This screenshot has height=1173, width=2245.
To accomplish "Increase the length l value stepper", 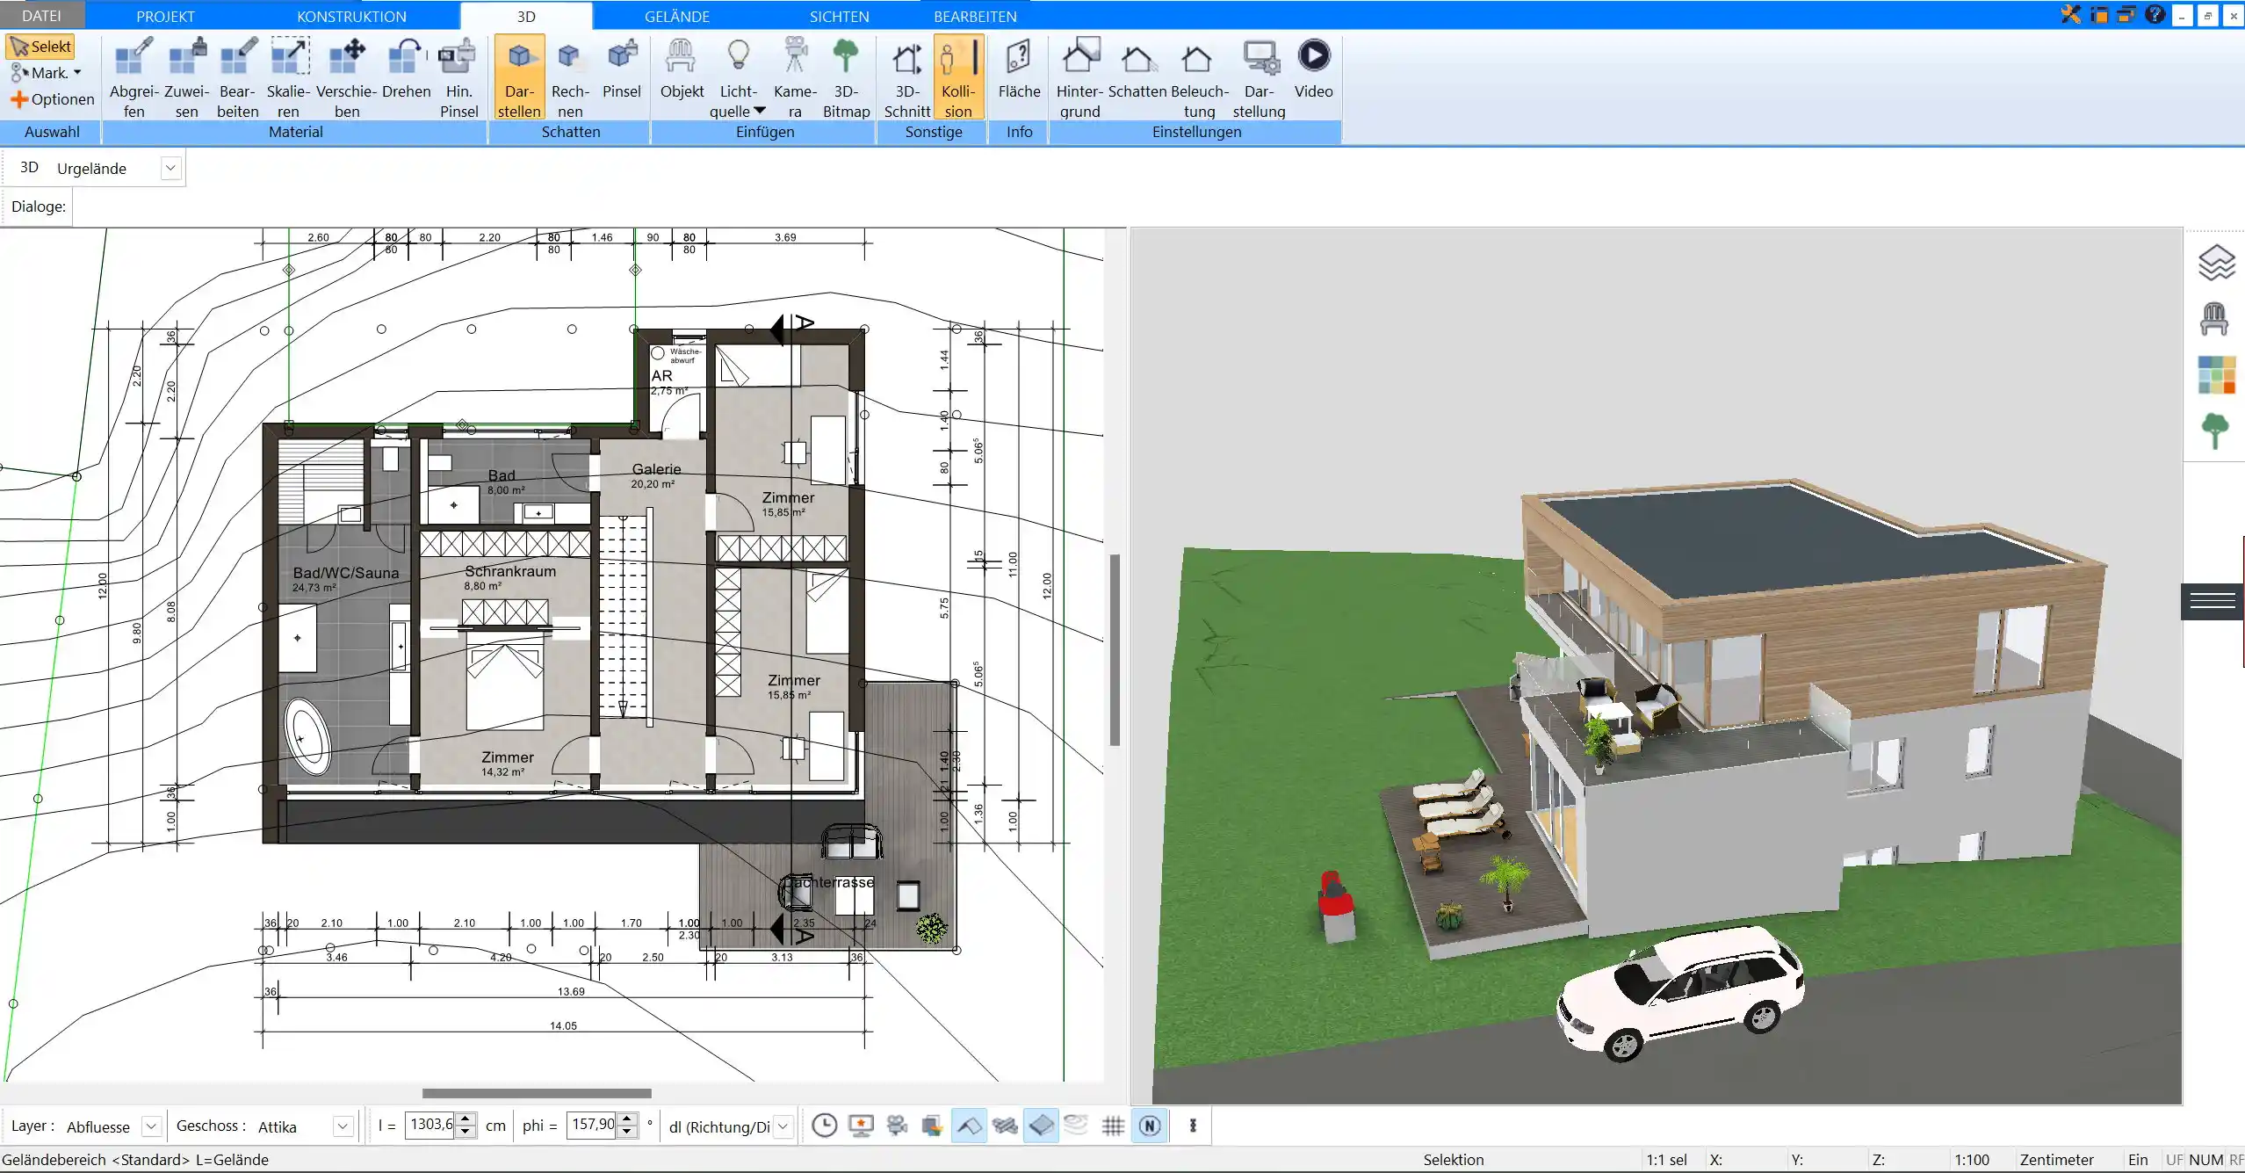I will (x=466, y=1119).
